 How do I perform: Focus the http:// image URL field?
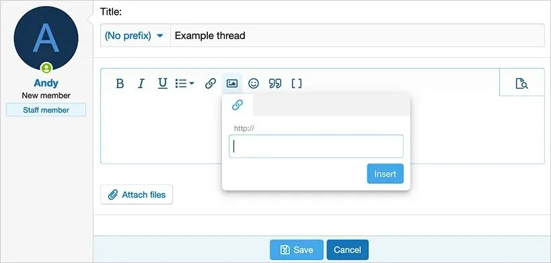click(x=316, y=147)
